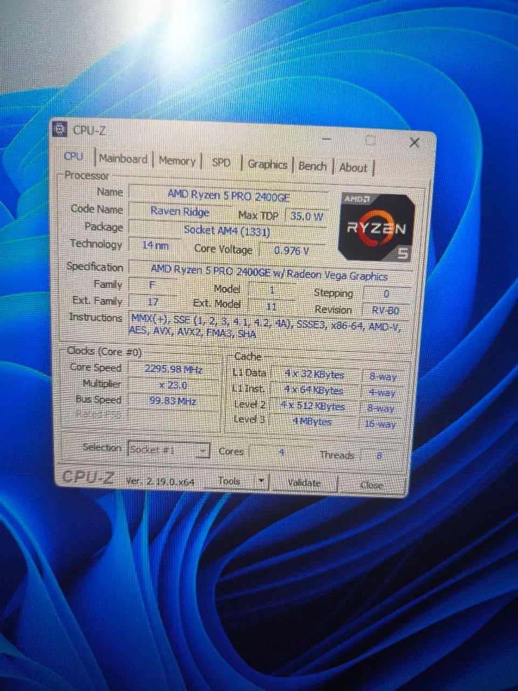Open the Memory tab
Screen dimensions: 518x691
tap(177, 161)
